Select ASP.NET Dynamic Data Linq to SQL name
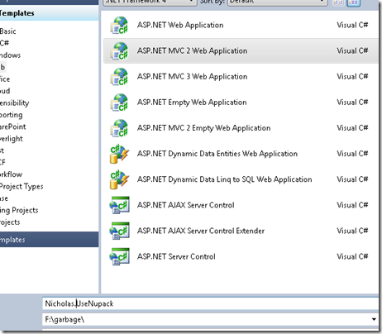This screenshot has height=334, width=382. coord(224,179)
